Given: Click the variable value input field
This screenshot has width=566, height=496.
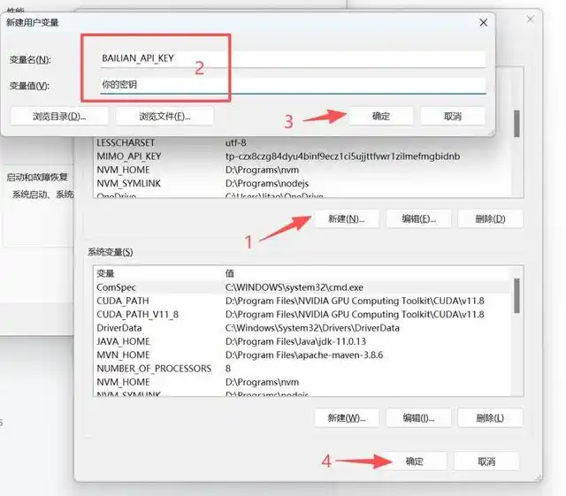Looking at the screenshot, I should point(293,85).
